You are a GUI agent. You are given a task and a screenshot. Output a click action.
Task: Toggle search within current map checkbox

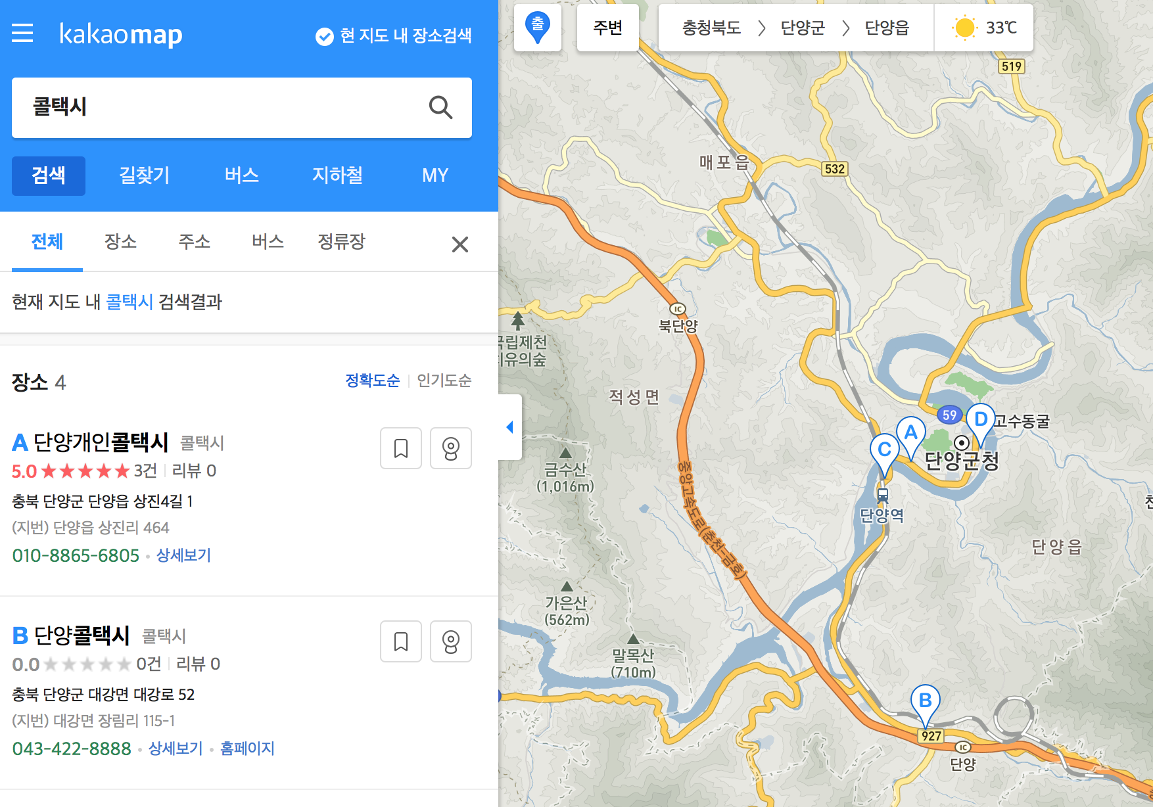point(324,36)
